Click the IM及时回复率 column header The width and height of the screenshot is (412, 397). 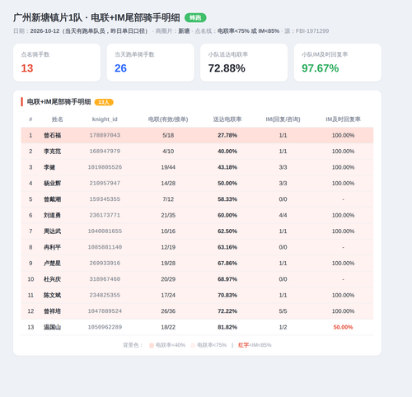tap(343, 119)
